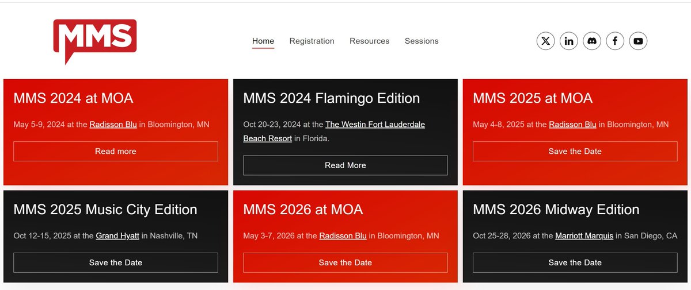Click the MMS 2024 Flamingo Edition heading
The height and width of the screenshot is (290, 691).
click(x=331, y=98)
